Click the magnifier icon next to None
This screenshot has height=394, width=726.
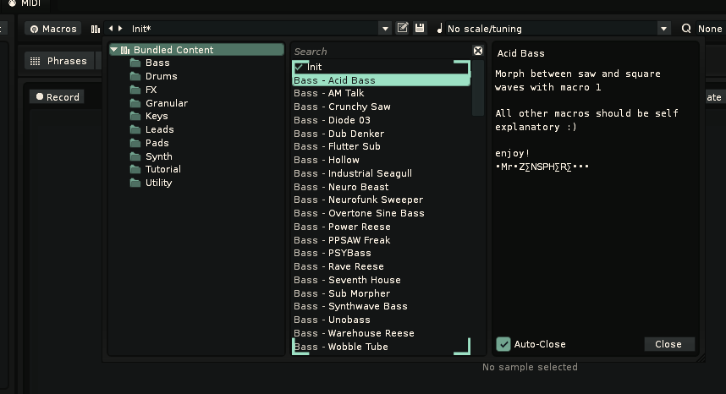[x=686, y=29]
